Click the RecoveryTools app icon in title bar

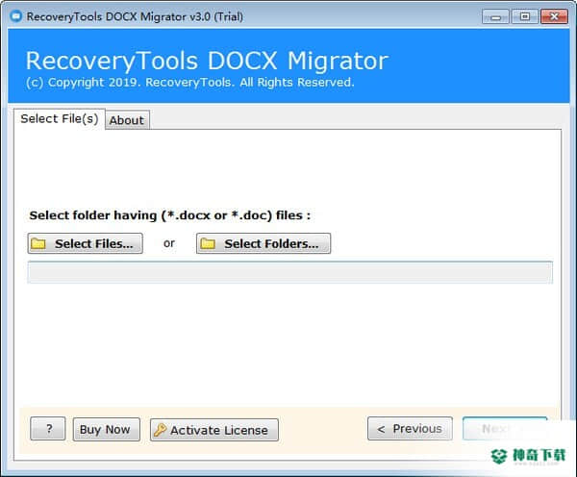(x=15, y=16)
